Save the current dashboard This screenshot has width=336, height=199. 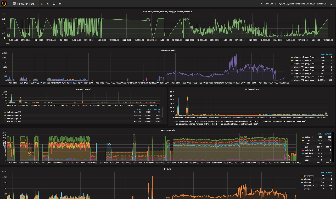54,4
